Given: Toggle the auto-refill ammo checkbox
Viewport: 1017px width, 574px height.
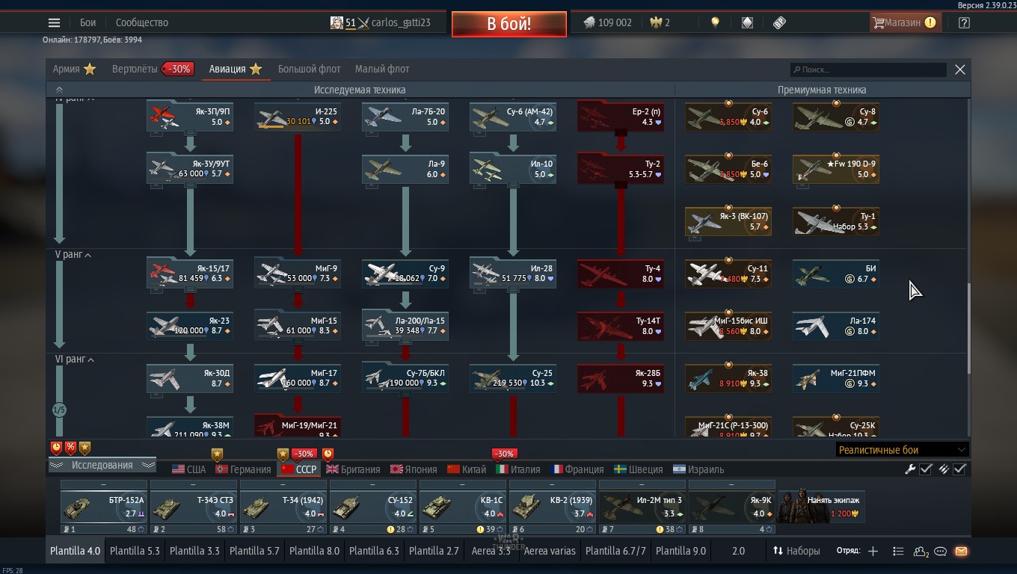Looking at the screenshot, I should point(960,469).
